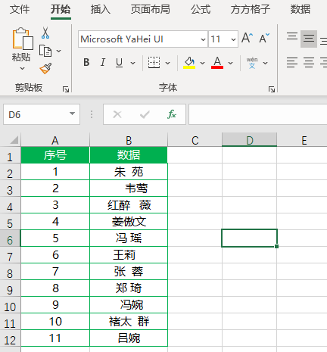Open the Name Box dropdown arrow

click(73, 114)
